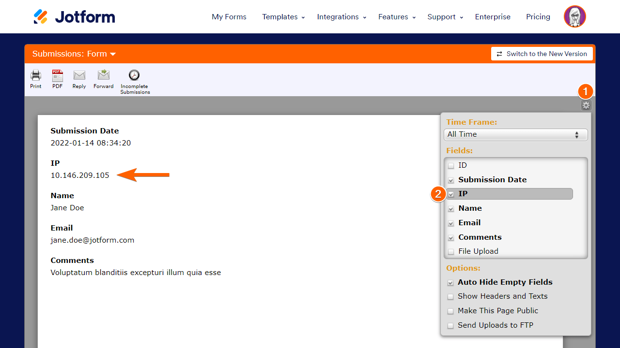Expand the Submissions: Form dropdown
This screenshot has width=620, height=348.
(x=74, y=54)
